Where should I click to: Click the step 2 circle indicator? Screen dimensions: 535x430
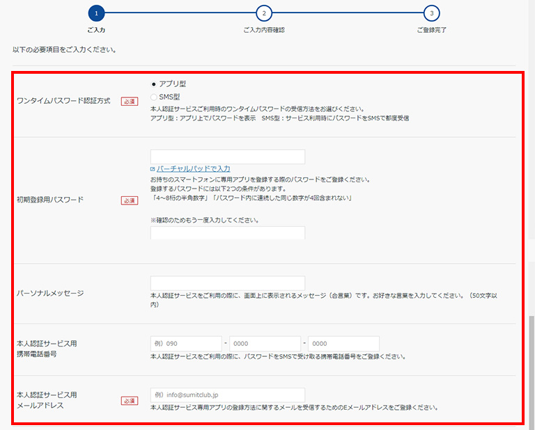pos(264,13)
